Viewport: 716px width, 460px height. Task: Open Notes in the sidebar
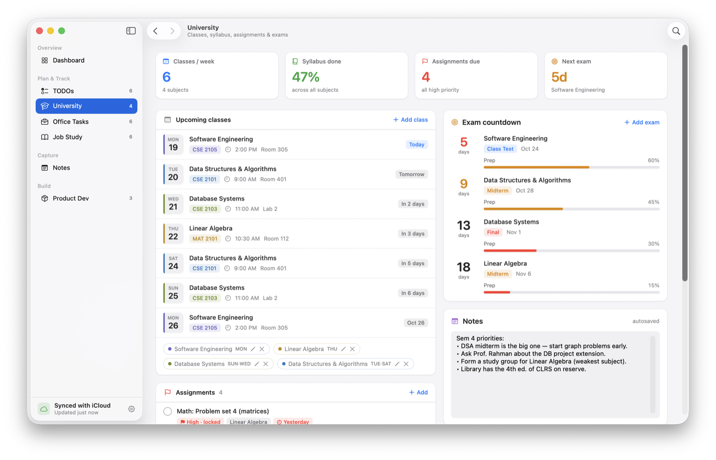(86, 168)
